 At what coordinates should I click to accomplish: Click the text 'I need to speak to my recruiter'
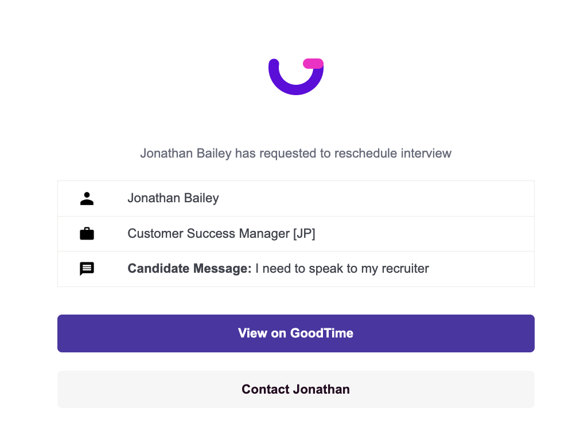click(342, 269)
